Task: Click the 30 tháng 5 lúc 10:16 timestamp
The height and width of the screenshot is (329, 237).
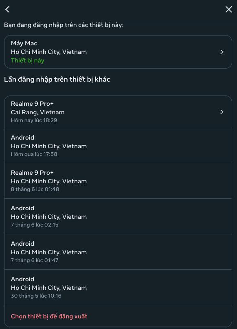Action: 36,296
